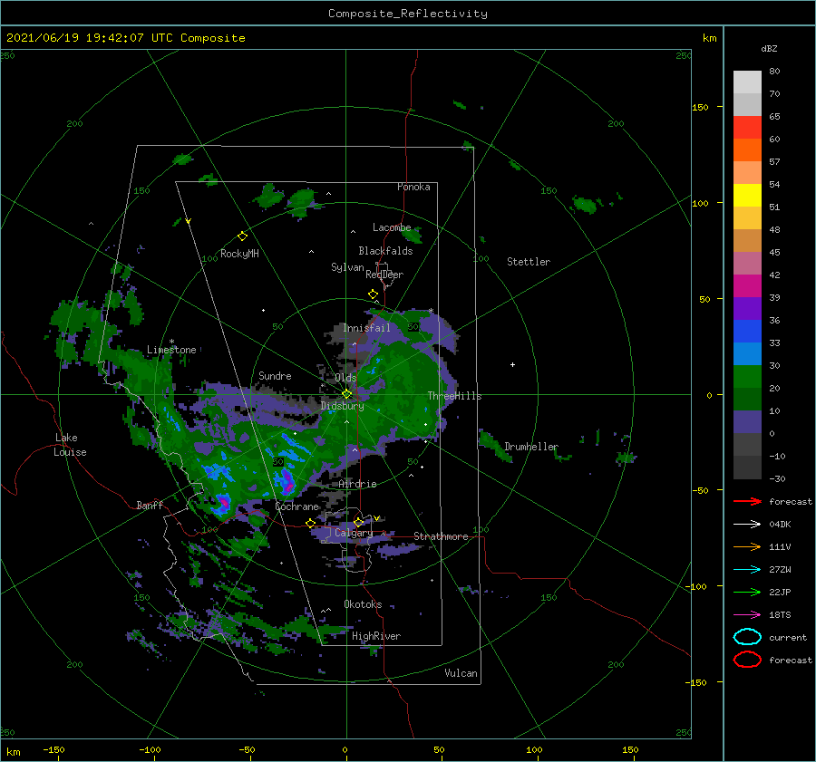Click the Banff label
Screen dimensions: 816x762
(150, 505)
